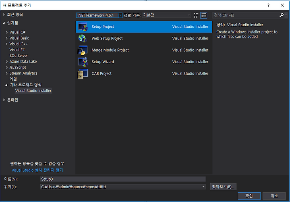The width and height of the screenshot is (290, 202).
Task: Select Visual Studio Installer tree item
Action: 33,91
